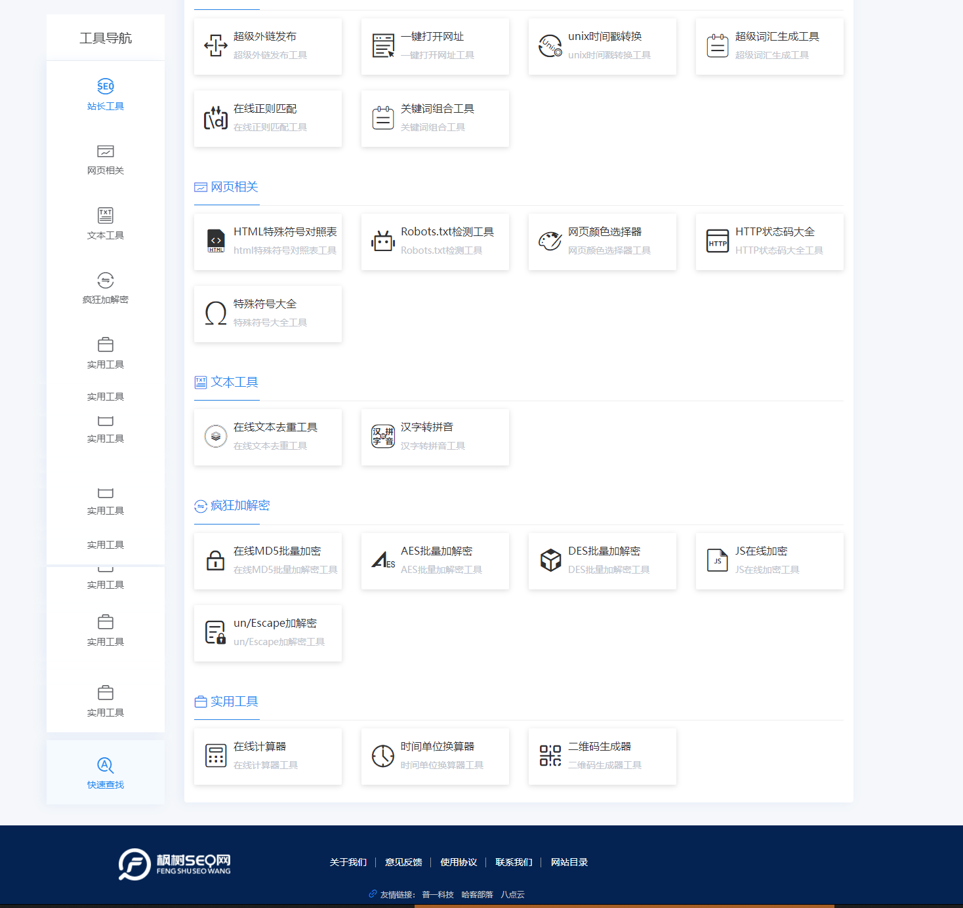The width and height of the screenshot is (963, 908).
Task: Click the HTTP状态码大全 icon
Action: click(x=718, y=241)
